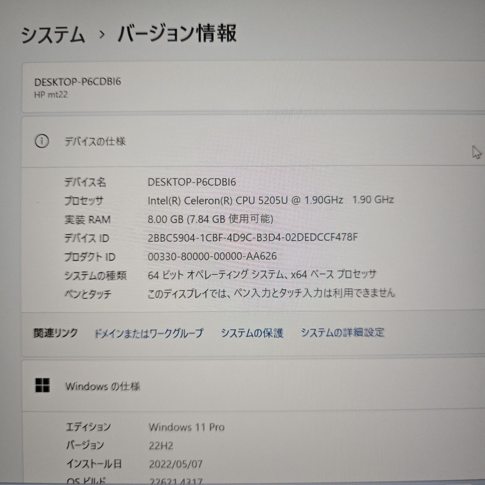Select the 64 ビット オペレーティング システム value

coord(262,275)
